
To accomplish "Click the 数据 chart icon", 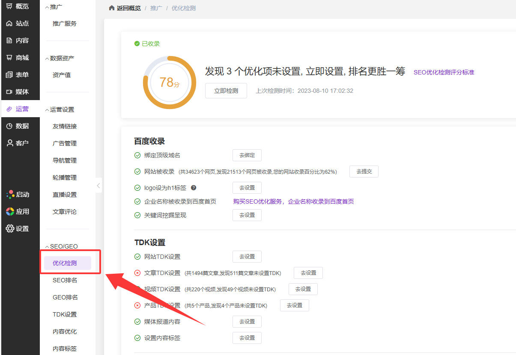I will pyautogui.click(x=9, y=126).
